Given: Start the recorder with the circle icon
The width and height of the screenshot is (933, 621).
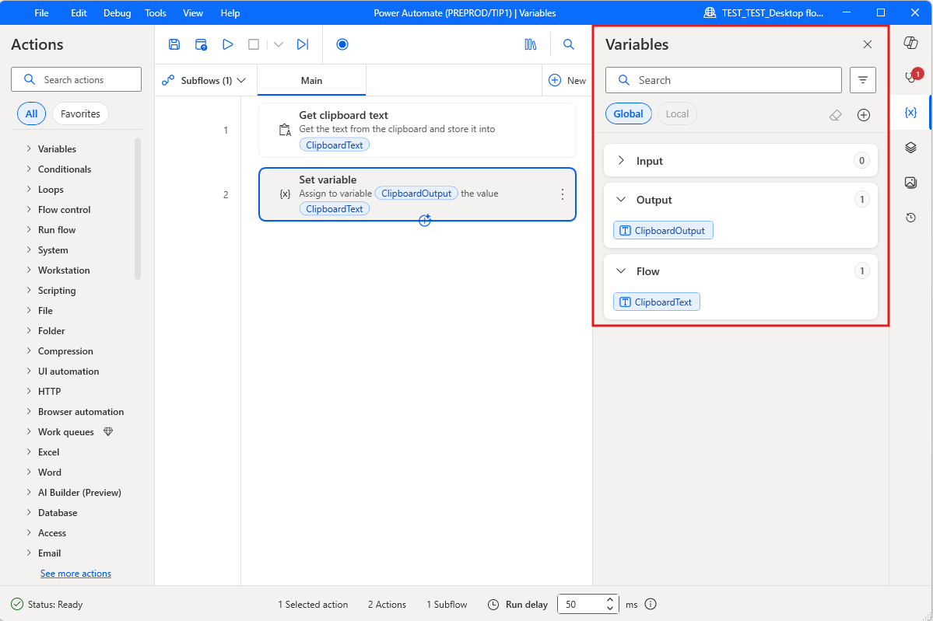Looking at the screenshot, I should [342, 44].
